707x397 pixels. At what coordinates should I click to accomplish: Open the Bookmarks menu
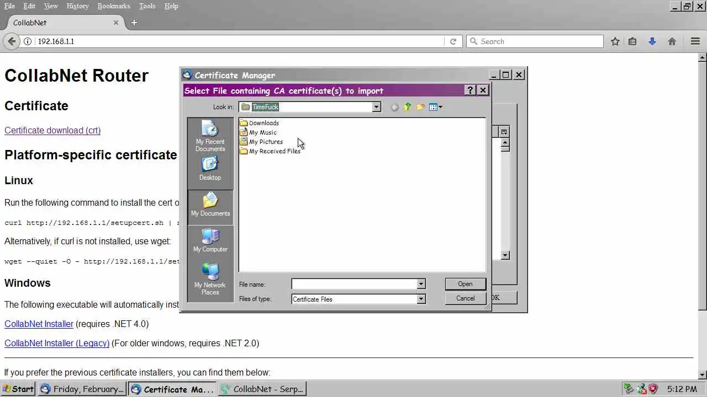coord(114,6)
